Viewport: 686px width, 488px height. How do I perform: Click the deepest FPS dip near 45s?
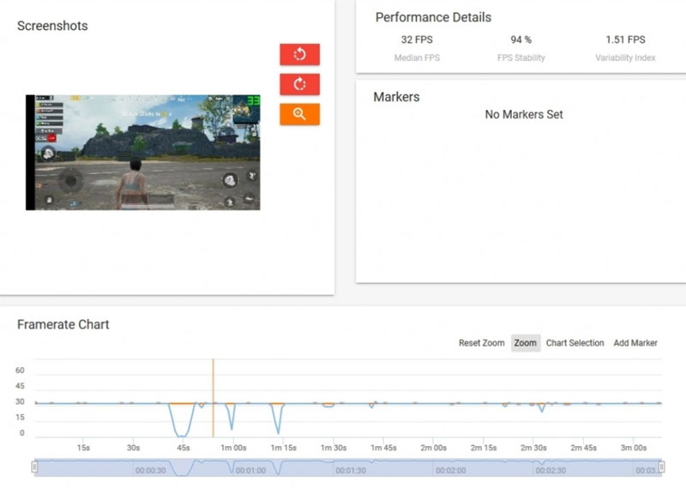[x=182, y=434]
